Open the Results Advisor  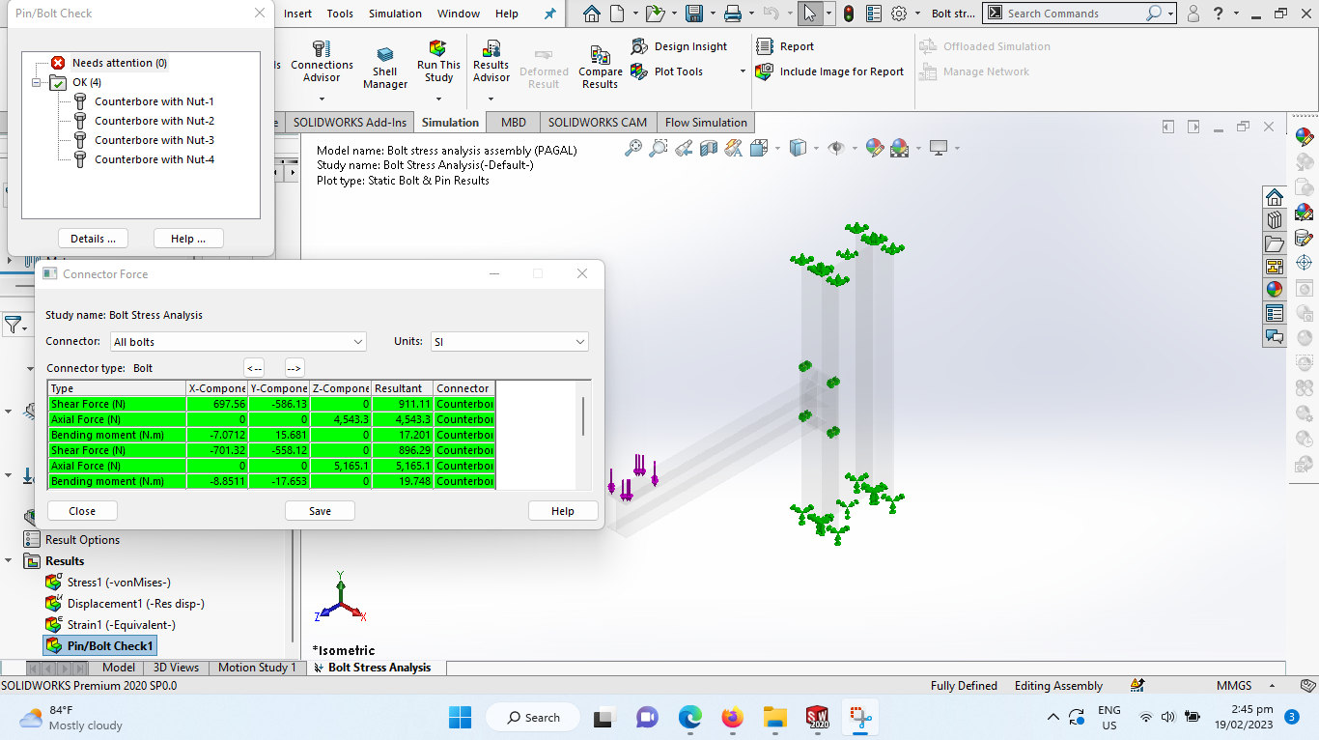click(491, 62)
